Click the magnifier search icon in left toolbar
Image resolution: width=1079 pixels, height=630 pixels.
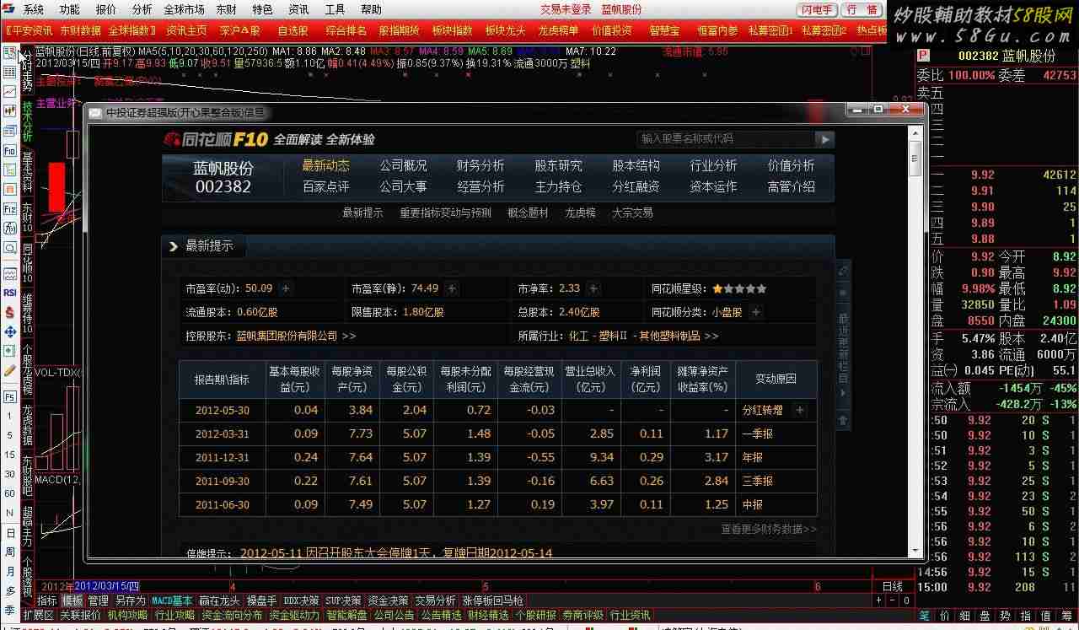[x=10, y=248]
